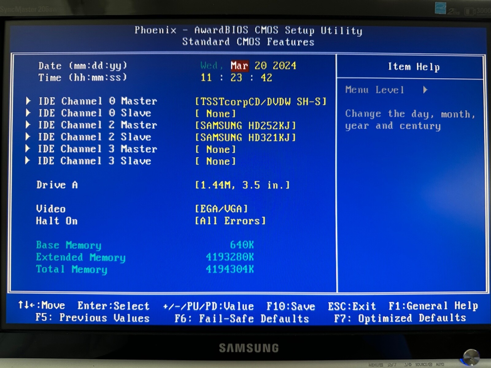Open IDE Channel 2 Slave entry
This screenshot has height=368, width=491.
95,137
